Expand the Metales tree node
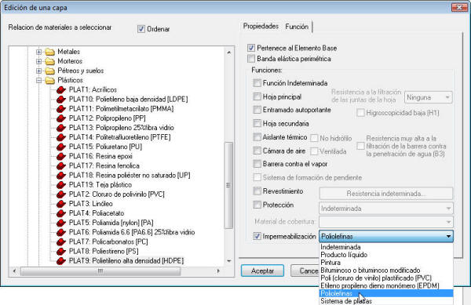 tap(38, 52)
